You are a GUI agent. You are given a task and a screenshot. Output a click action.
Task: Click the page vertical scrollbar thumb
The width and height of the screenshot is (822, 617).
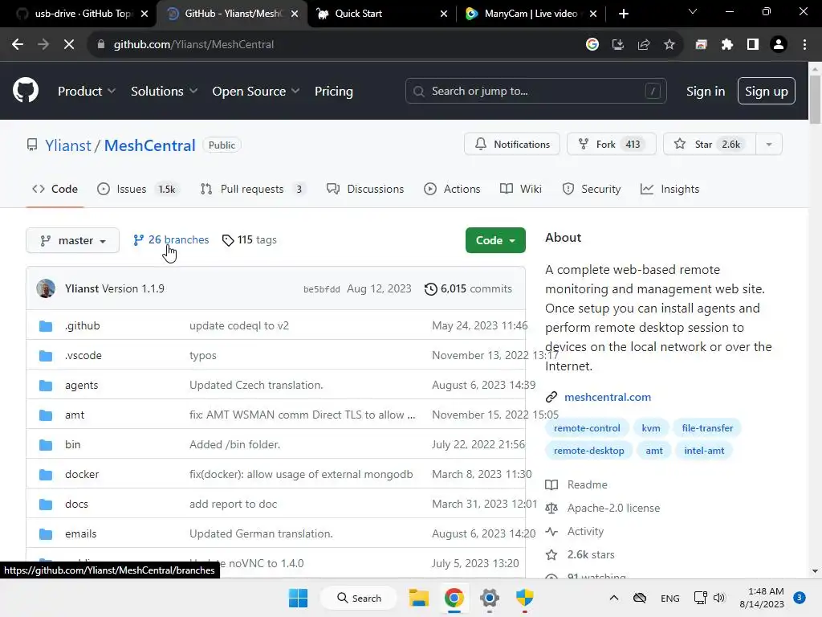pos(815,100)
